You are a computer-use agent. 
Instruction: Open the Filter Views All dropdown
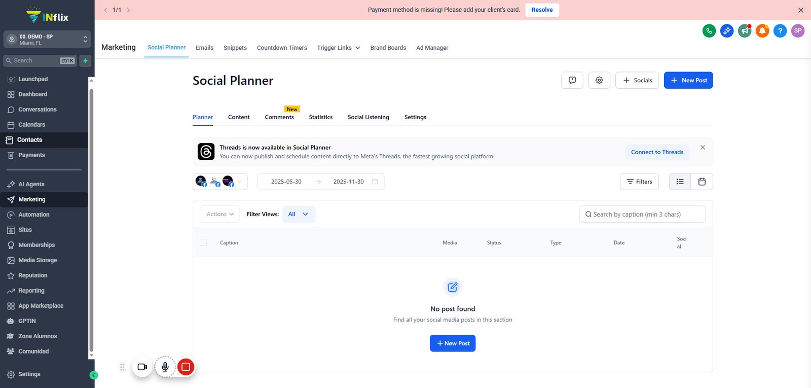click(x=299, y=214)
